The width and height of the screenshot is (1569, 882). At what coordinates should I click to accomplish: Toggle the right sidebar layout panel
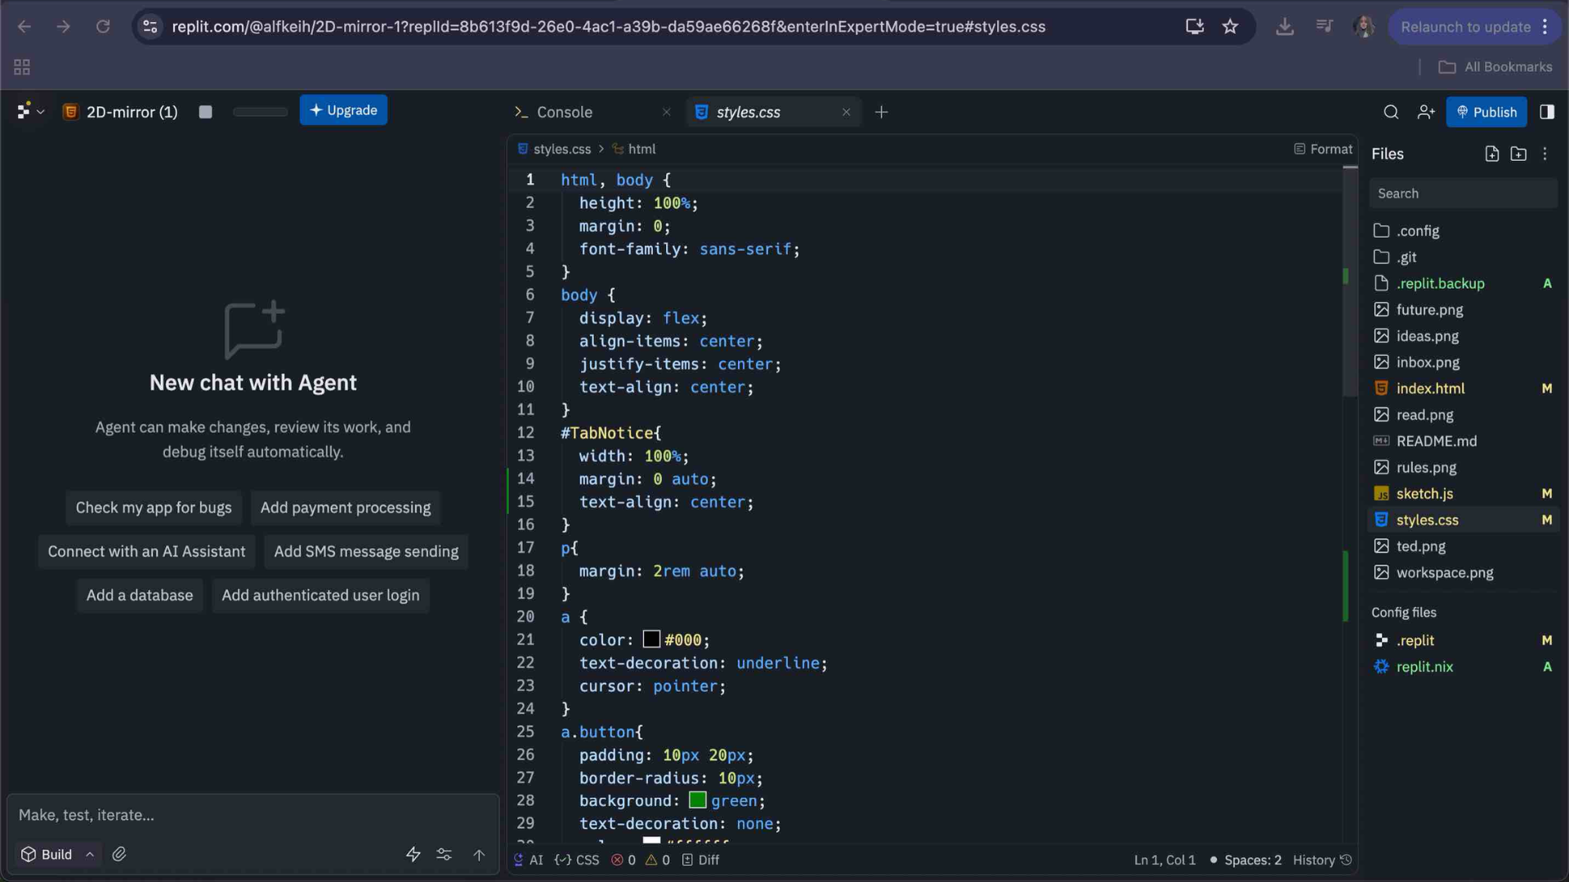[x=1547, y=112]
